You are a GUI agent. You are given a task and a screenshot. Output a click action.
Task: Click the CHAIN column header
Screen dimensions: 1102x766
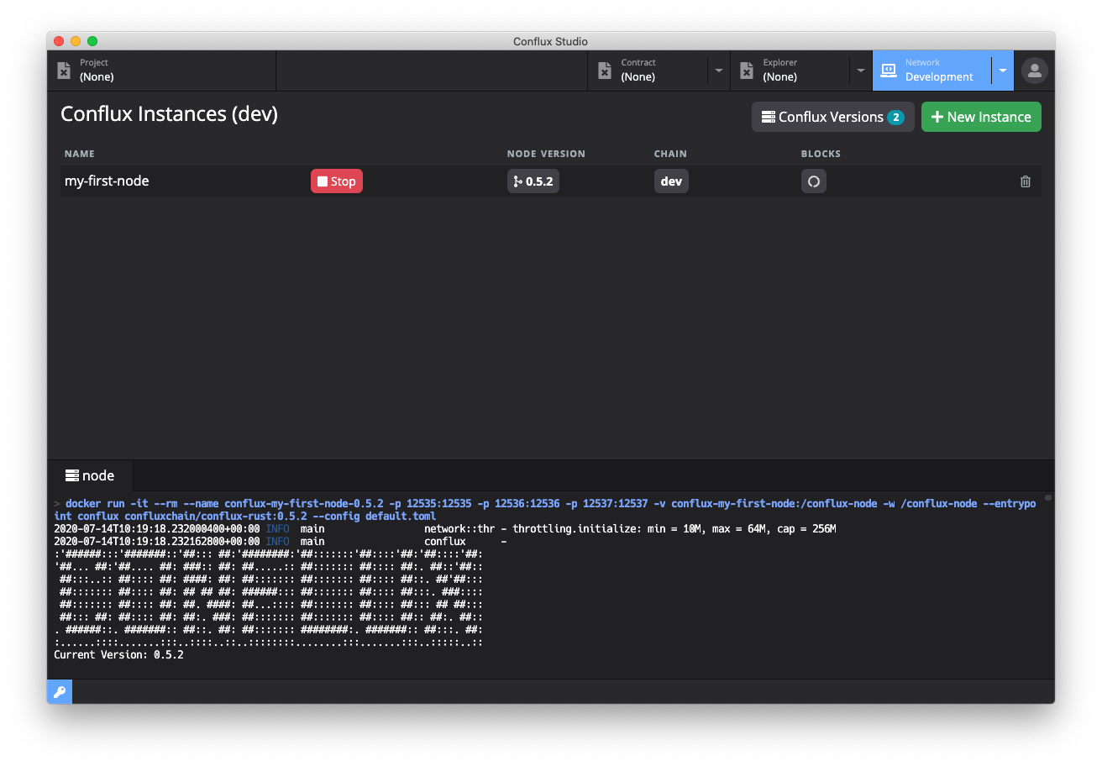[670, 154]
